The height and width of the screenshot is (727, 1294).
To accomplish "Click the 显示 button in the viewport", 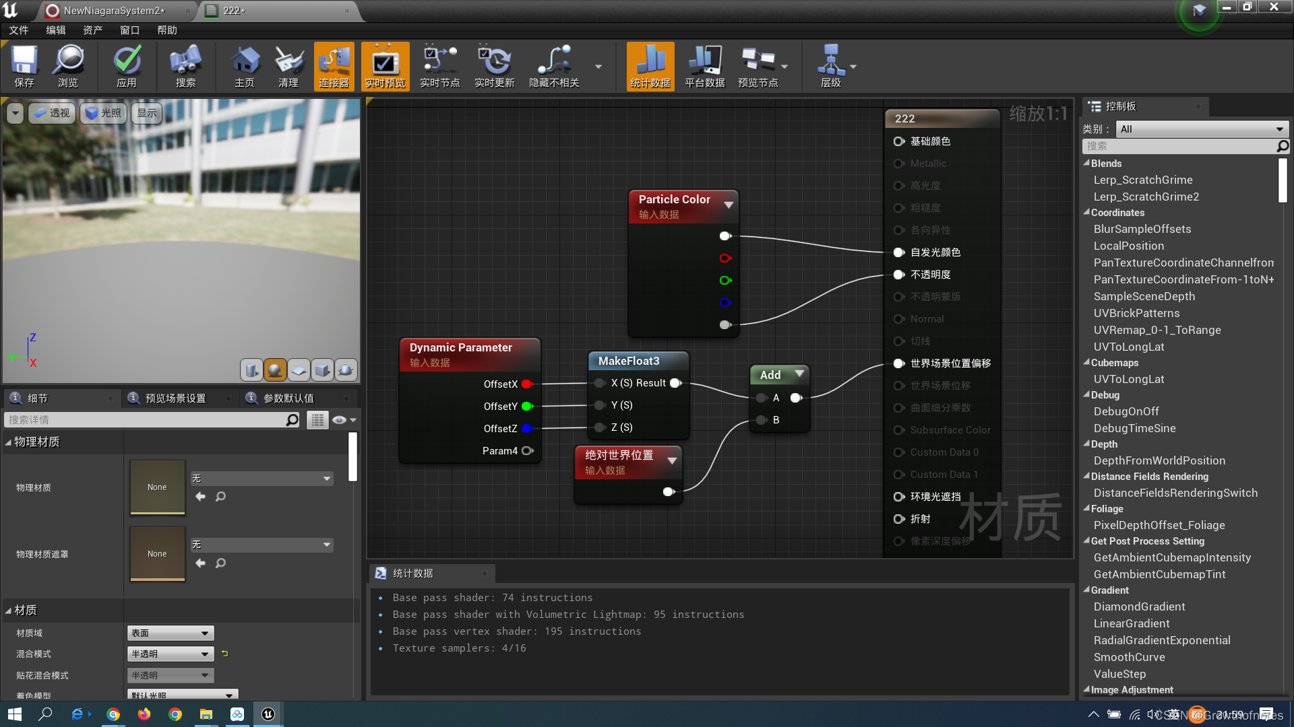I will point(146,112).
